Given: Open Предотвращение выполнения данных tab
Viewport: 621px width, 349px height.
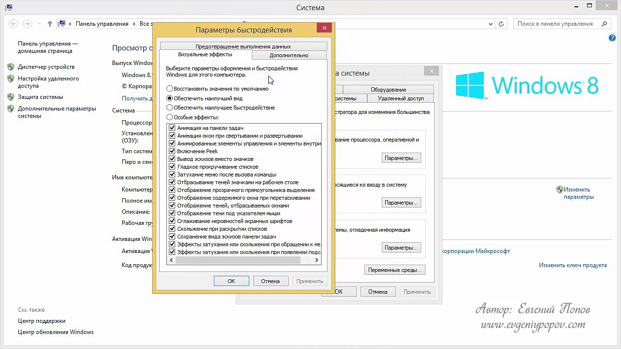Looking at the screenshot, I should coord(243,47).
